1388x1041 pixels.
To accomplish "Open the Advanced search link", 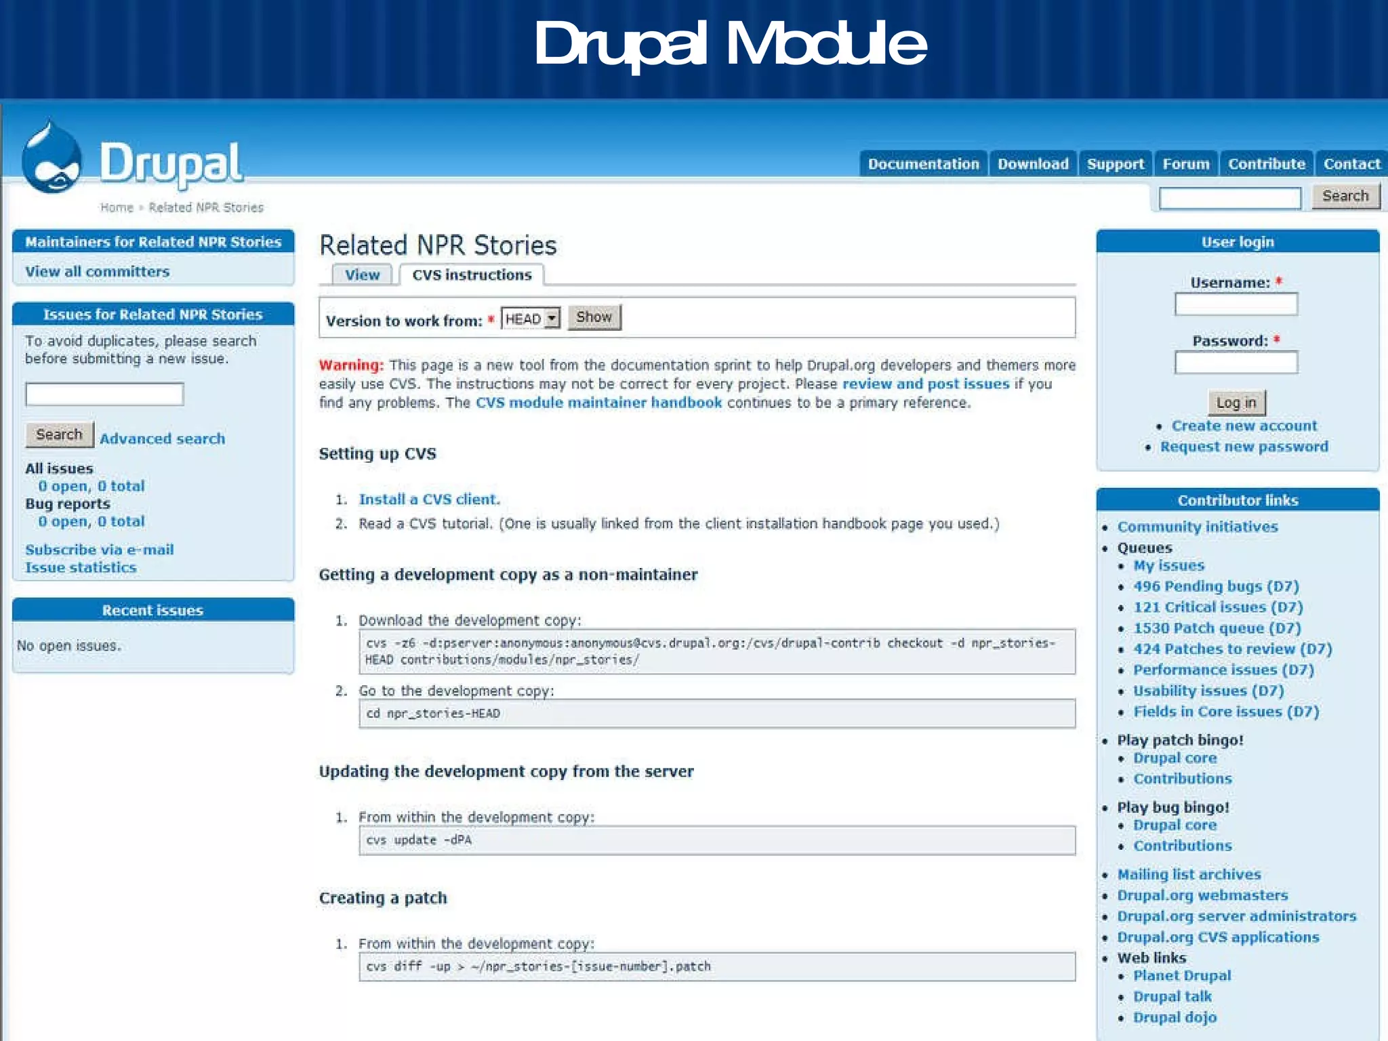I will point(162,438).
